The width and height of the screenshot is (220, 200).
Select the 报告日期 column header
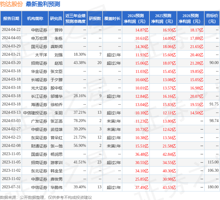(x=11, y=18)
